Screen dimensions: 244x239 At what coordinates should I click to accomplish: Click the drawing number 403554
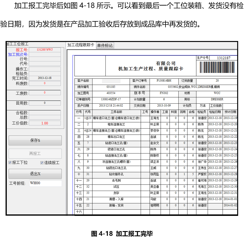[x=111, y=93]
